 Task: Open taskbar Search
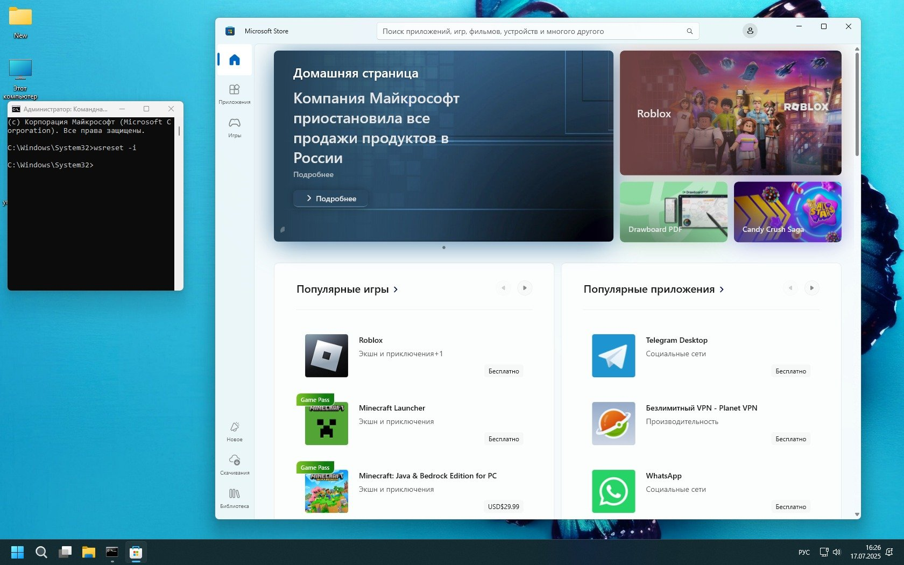(x=41, y=552)
